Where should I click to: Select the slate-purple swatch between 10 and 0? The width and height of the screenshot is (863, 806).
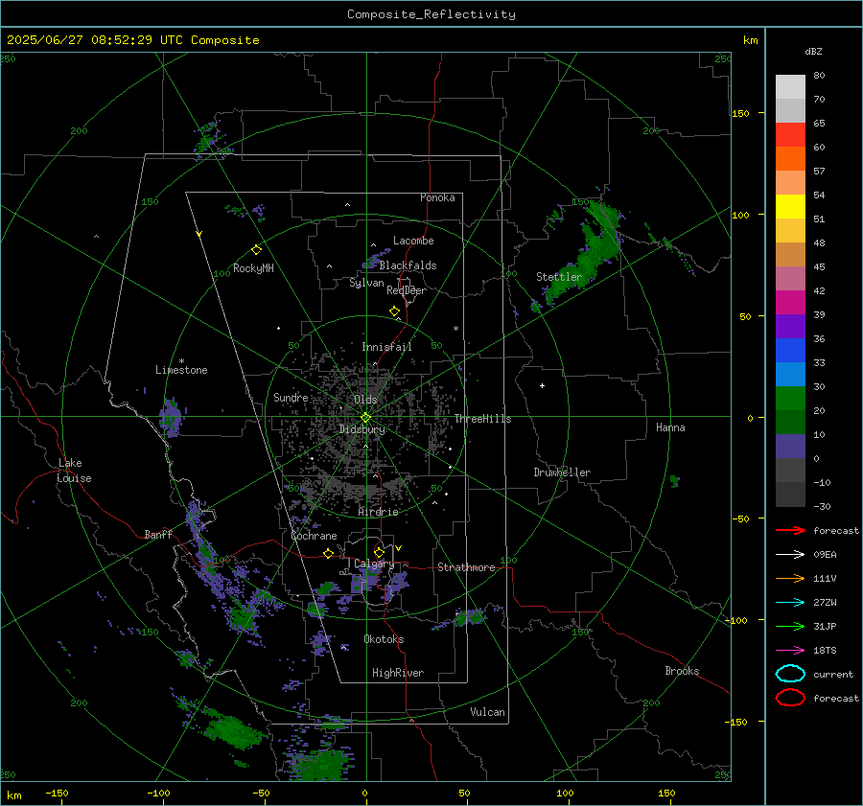tap(790, 446)
